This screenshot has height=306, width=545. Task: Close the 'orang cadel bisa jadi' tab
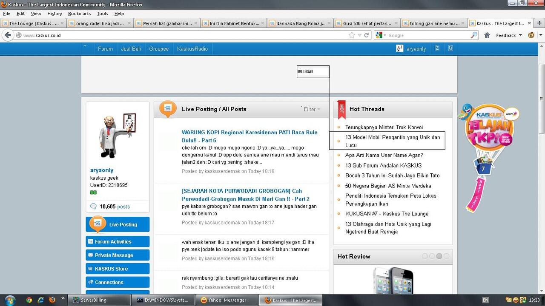[x=128, y=23]
